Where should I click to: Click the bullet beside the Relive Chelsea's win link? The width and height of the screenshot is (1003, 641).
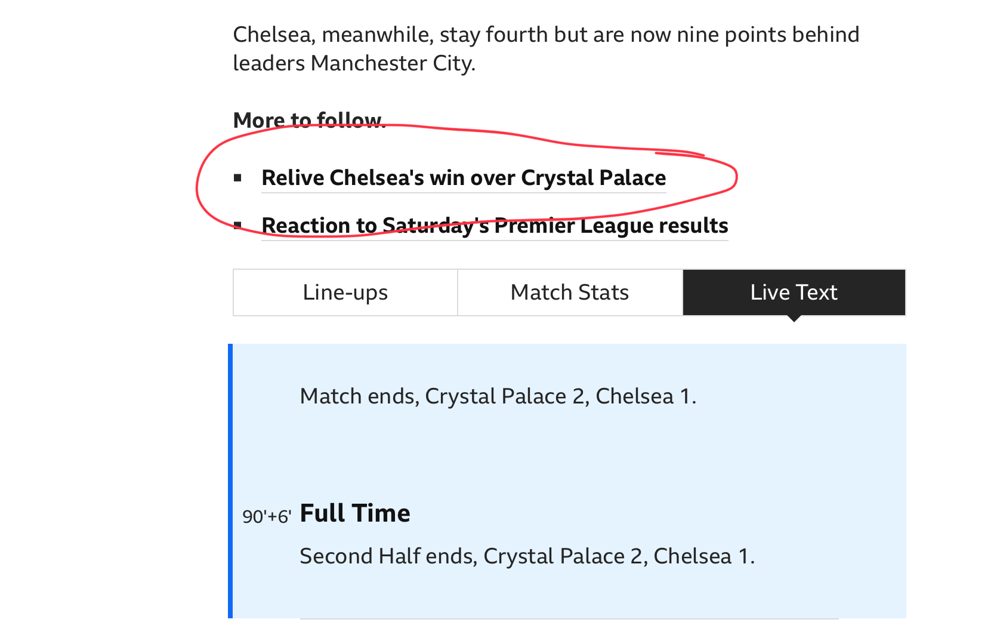[x=238, y=178]
